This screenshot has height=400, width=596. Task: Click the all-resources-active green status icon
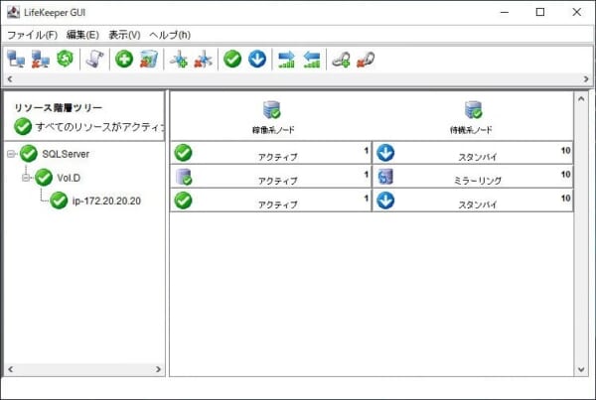(x=23, y=126)
